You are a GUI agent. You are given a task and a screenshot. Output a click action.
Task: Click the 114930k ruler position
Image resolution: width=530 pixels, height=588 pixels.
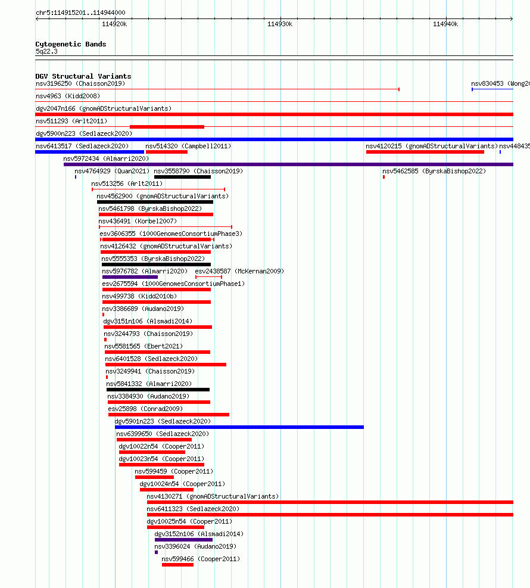coord(280,24)
